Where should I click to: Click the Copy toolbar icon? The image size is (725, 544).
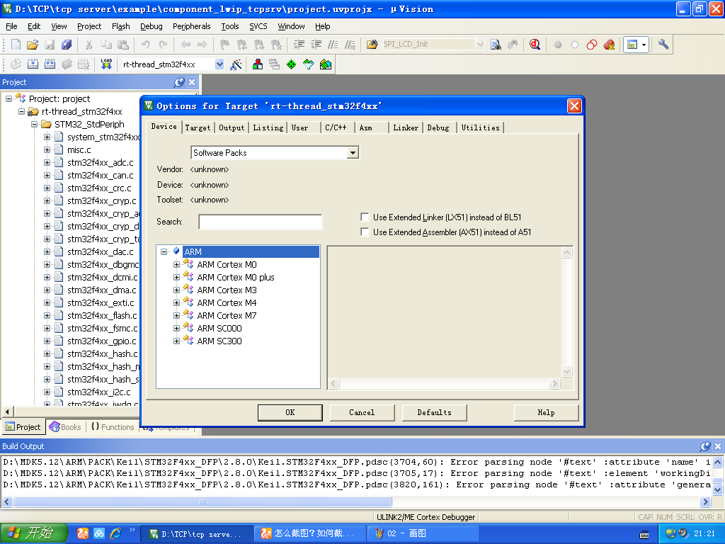(106, 45)
